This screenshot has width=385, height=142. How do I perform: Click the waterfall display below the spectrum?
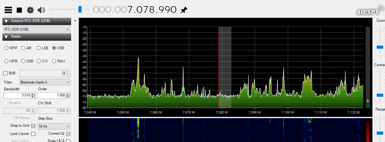[x=225, y=130]
